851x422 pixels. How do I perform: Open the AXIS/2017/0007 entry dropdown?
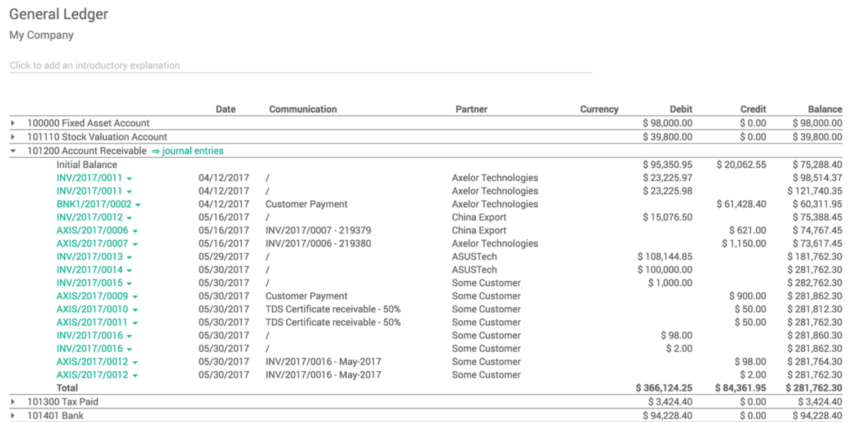tap(135, 244)
